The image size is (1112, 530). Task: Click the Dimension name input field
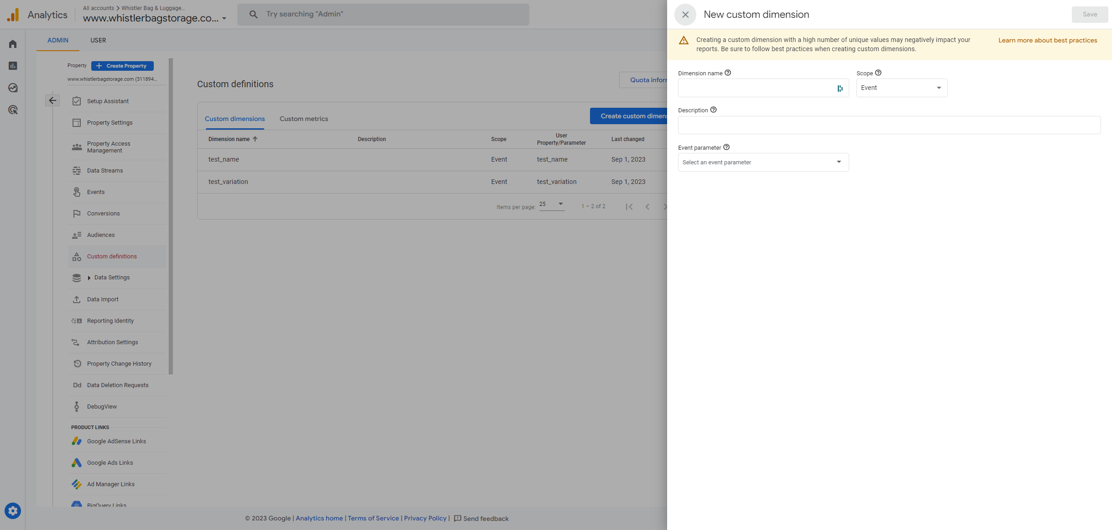pos(763,88)
